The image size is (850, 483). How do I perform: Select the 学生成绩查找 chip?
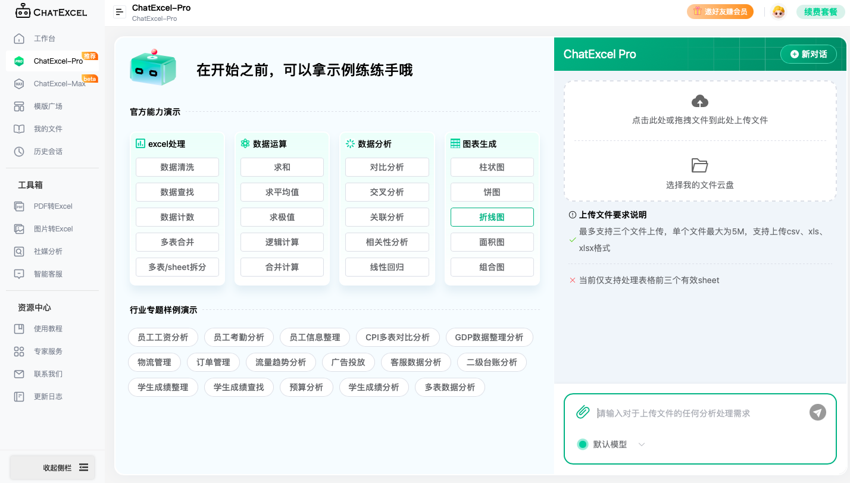[239, 387]
